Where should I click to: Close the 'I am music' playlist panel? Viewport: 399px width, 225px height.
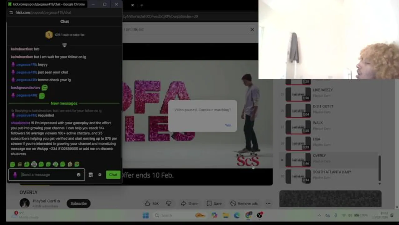tap(252, 30)
